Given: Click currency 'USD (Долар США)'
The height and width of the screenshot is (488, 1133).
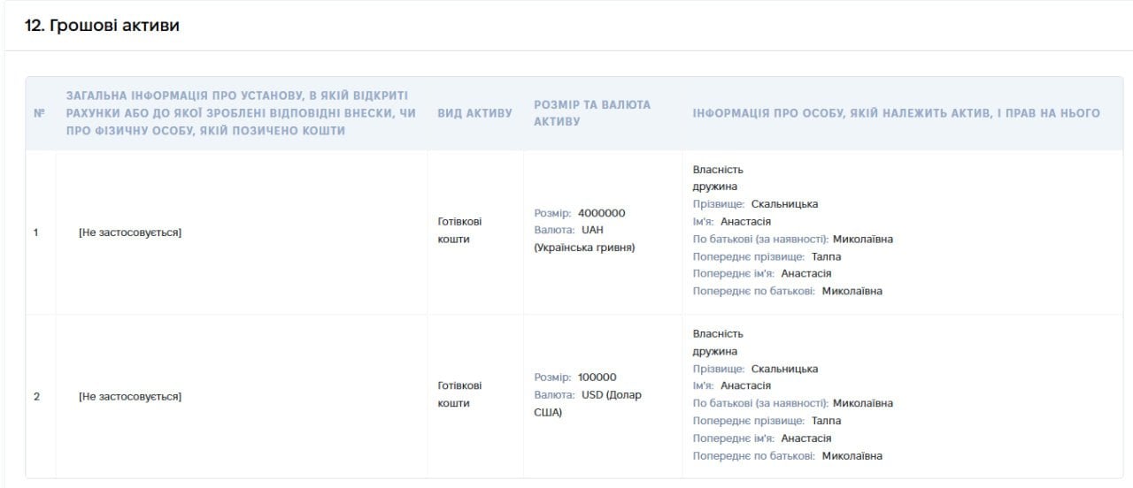Looking at the screenshot, I should (x=588, y=403).
